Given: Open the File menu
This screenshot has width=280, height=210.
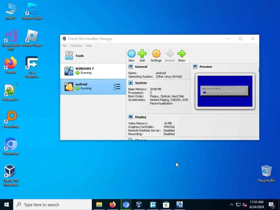Looking at the screenshot, I should point(64,46).
